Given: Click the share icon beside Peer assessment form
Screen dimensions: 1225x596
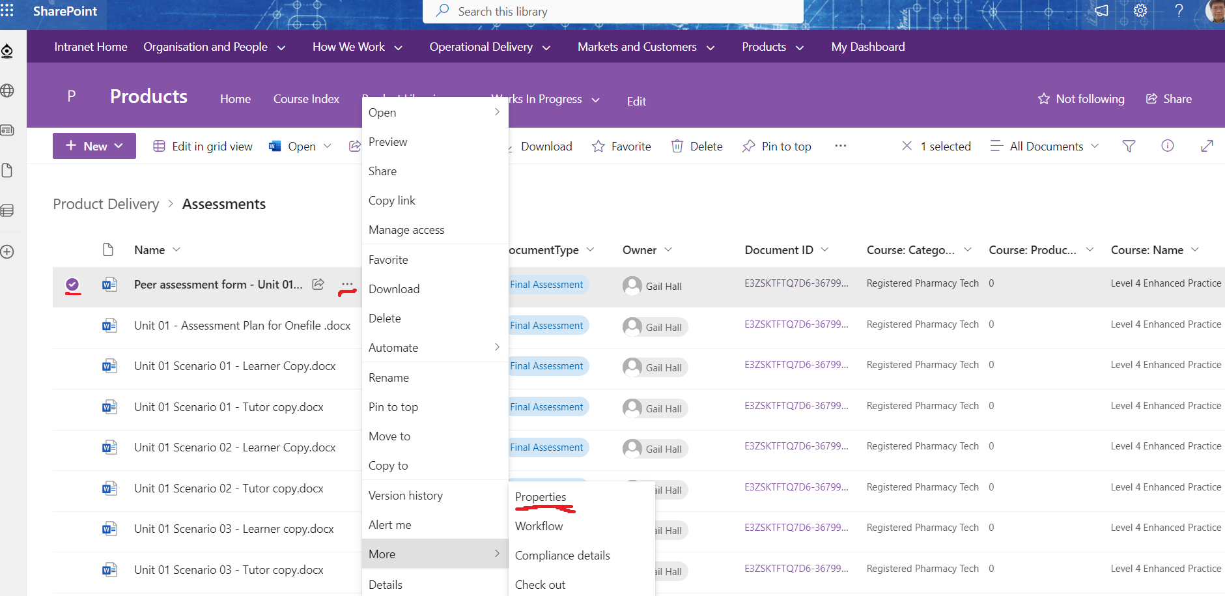Looking at the screenshot, I should click(318, 284).
